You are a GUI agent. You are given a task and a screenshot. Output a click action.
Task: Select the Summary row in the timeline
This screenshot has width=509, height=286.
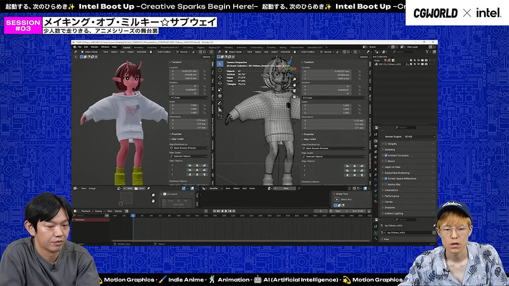click(x=92, y=219)
